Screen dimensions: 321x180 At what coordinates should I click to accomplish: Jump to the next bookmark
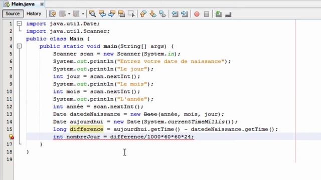[152, 14]
